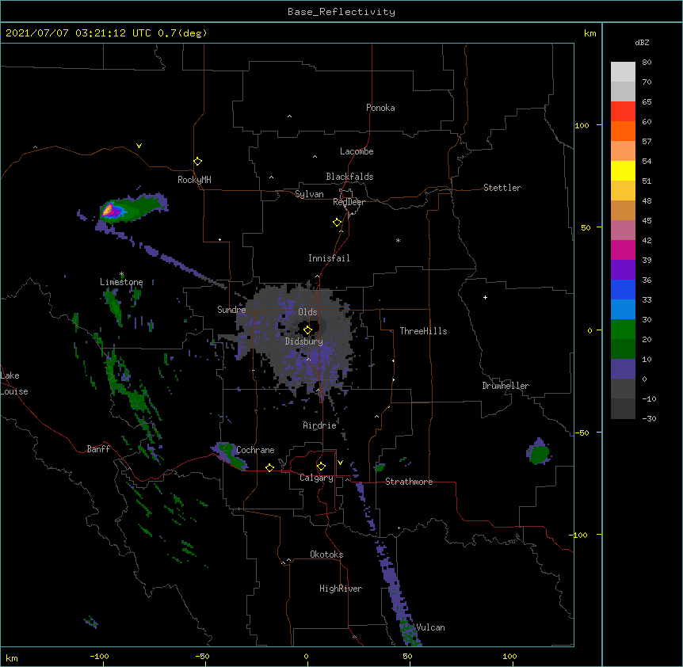Viewport: 683px width, 667px height.
Task: Click the Okotoks label
Action: [x=326, y=555]
